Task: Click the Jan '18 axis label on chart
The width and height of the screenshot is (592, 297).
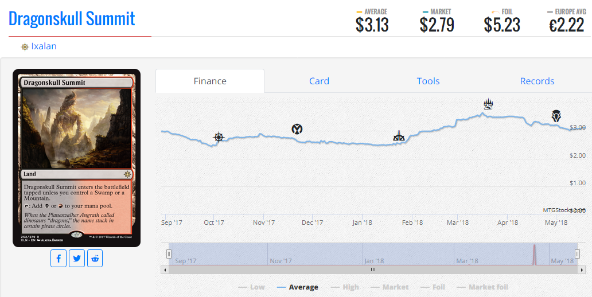Action: pos(362,222)
